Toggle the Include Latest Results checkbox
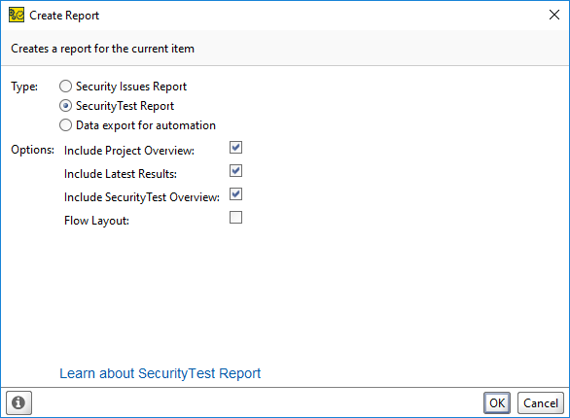This screenshot has height=418, width=570. click(x=235, y=171)
